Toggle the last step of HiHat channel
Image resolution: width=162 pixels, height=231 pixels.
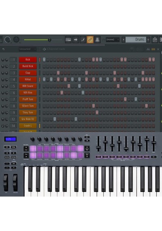coord(153,79)
